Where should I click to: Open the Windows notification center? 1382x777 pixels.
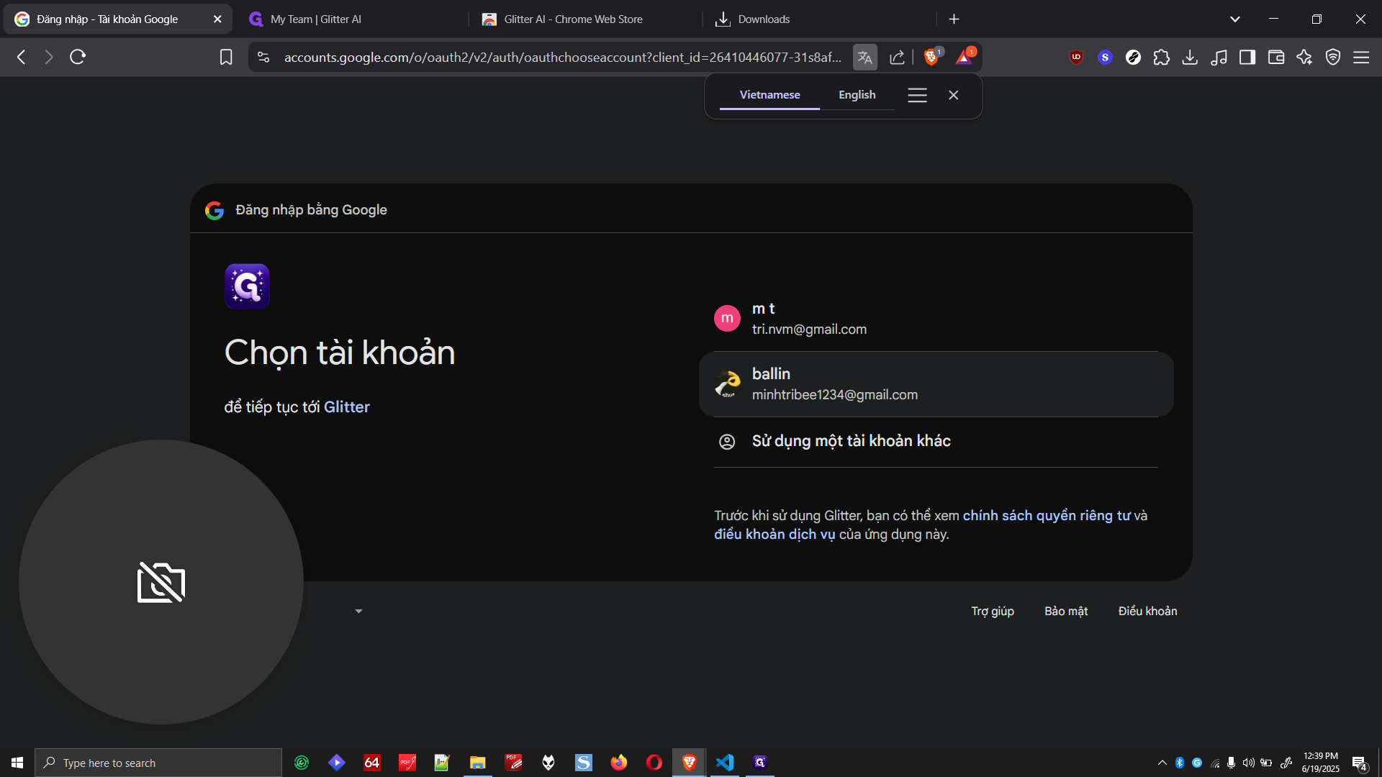pos(1359,763)
